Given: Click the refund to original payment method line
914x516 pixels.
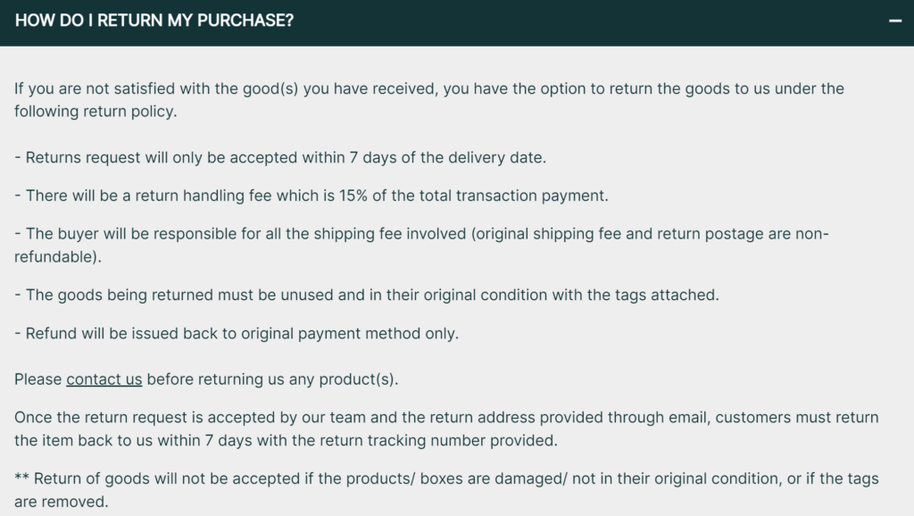Looking at the screenshot, I should [237, 334].
